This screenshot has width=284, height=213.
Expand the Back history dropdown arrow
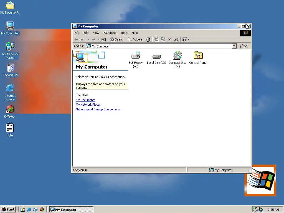[x=88, y=39]
